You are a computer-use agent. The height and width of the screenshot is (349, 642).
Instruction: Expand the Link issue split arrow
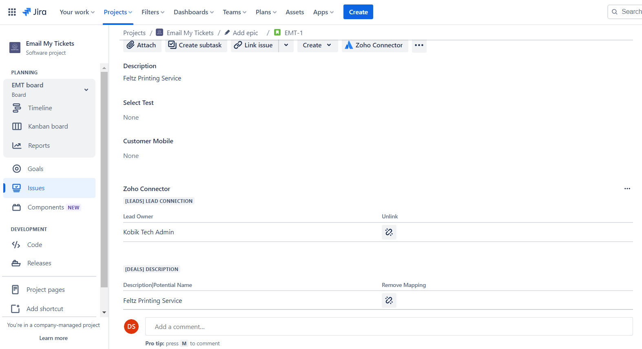(286, 45)
